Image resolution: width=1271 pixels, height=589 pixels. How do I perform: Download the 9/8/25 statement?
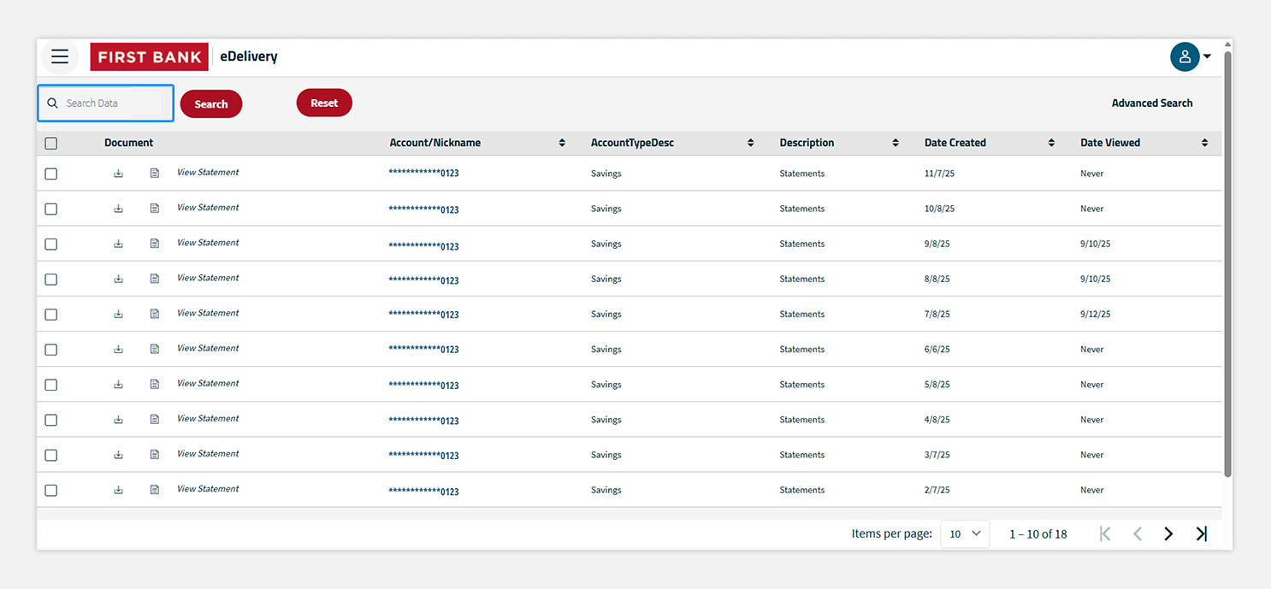click(x=119, y=244)
